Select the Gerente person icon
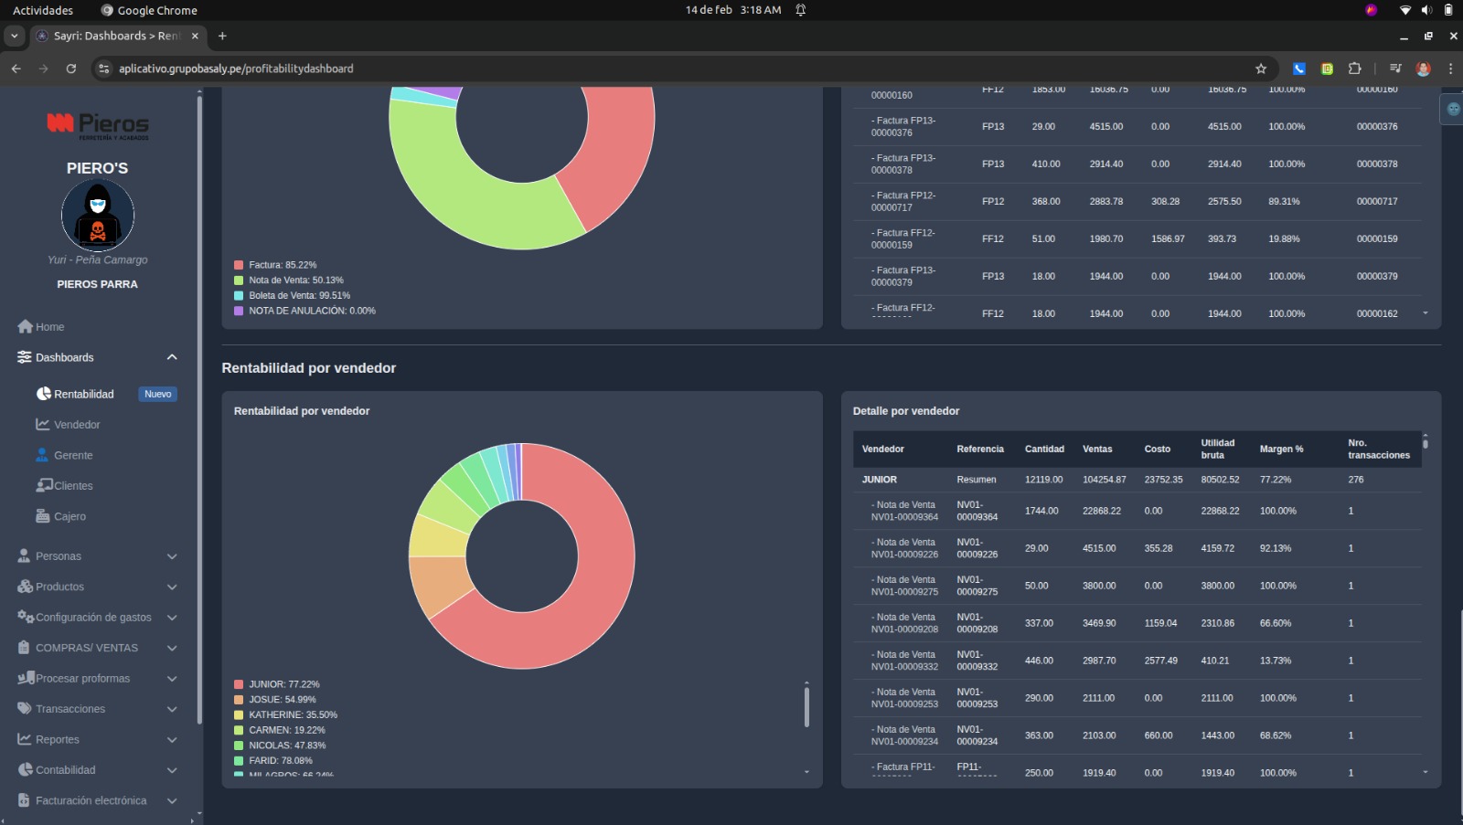Viewport: 1463px width, 825px height. 42,455
